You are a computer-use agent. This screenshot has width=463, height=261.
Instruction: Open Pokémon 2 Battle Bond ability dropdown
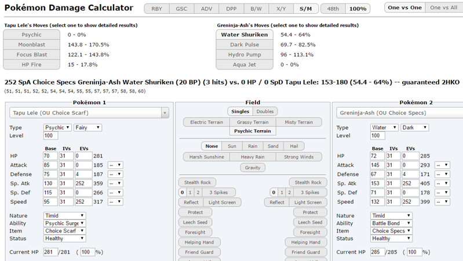391,223
